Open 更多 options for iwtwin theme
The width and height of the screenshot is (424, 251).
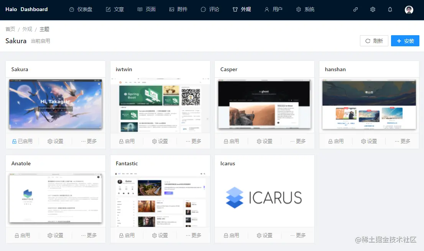[193, 141]
